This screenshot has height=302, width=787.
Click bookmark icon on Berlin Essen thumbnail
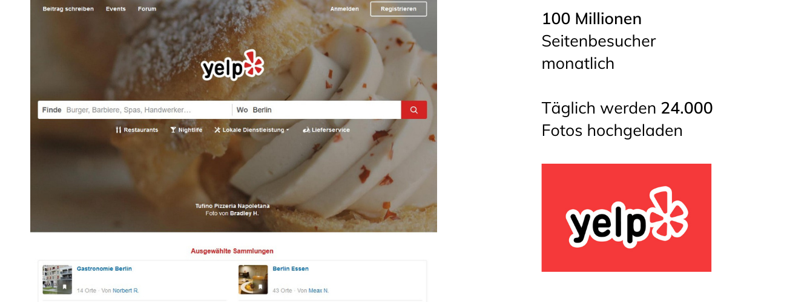(x=261, y=287)
